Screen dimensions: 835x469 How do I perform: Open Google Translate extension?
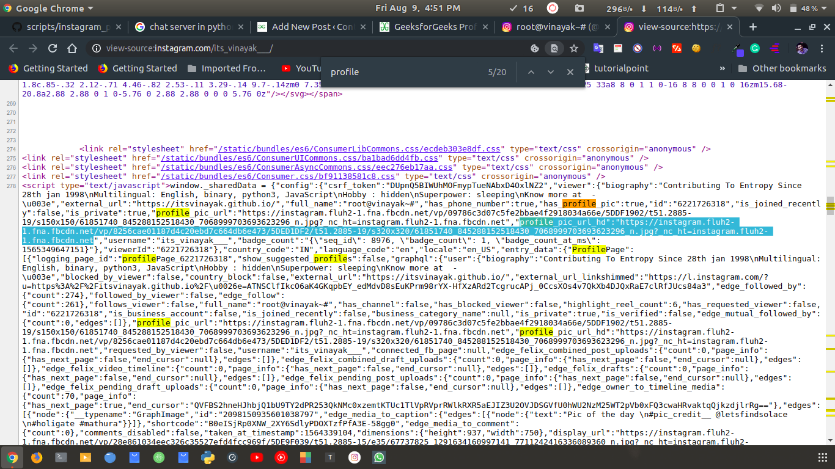tap(598, 48)
